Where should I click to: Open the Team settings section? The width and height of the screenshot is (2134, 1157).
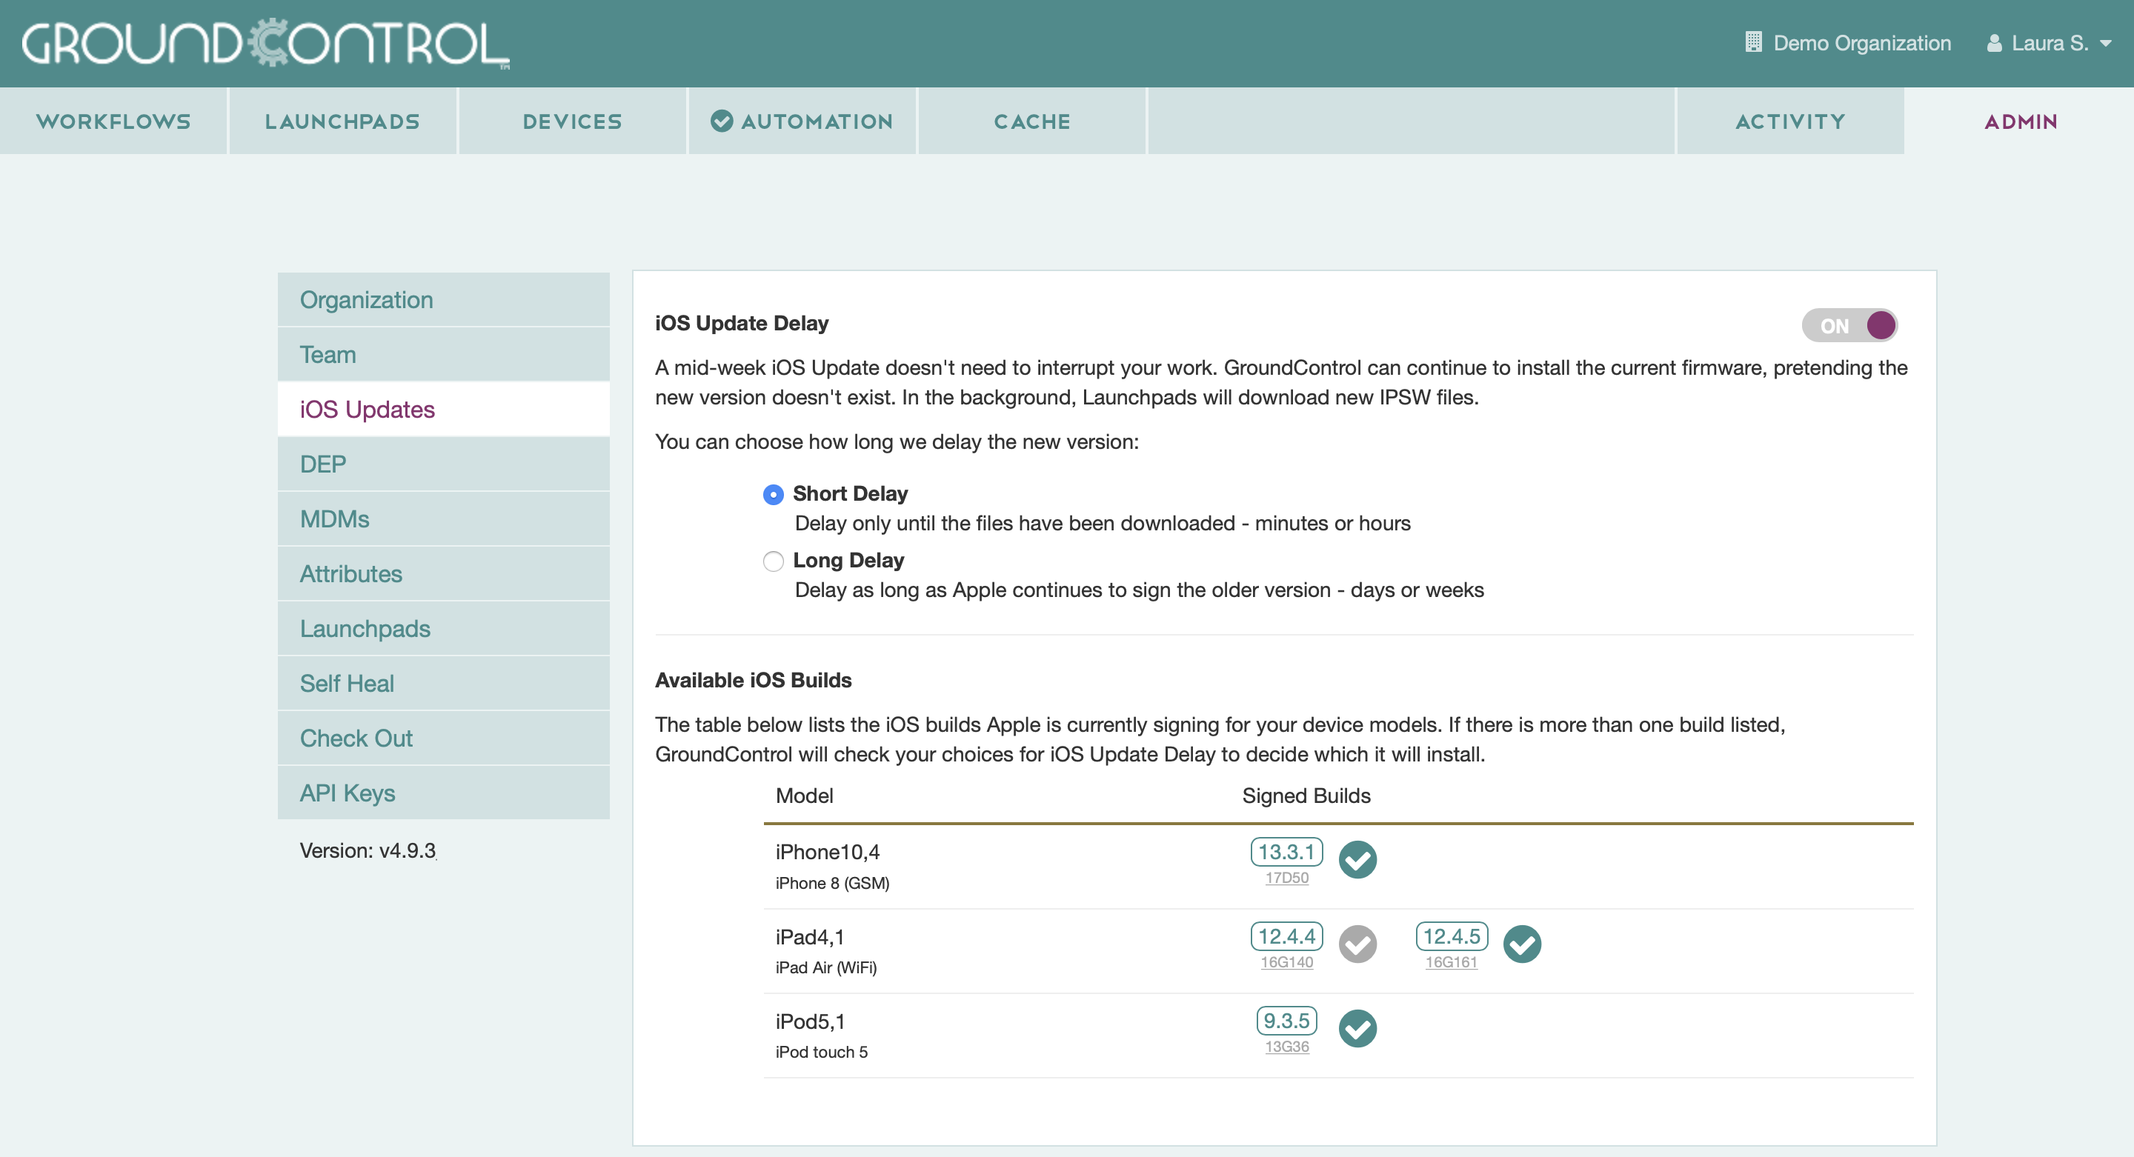[x=443, y=355]
